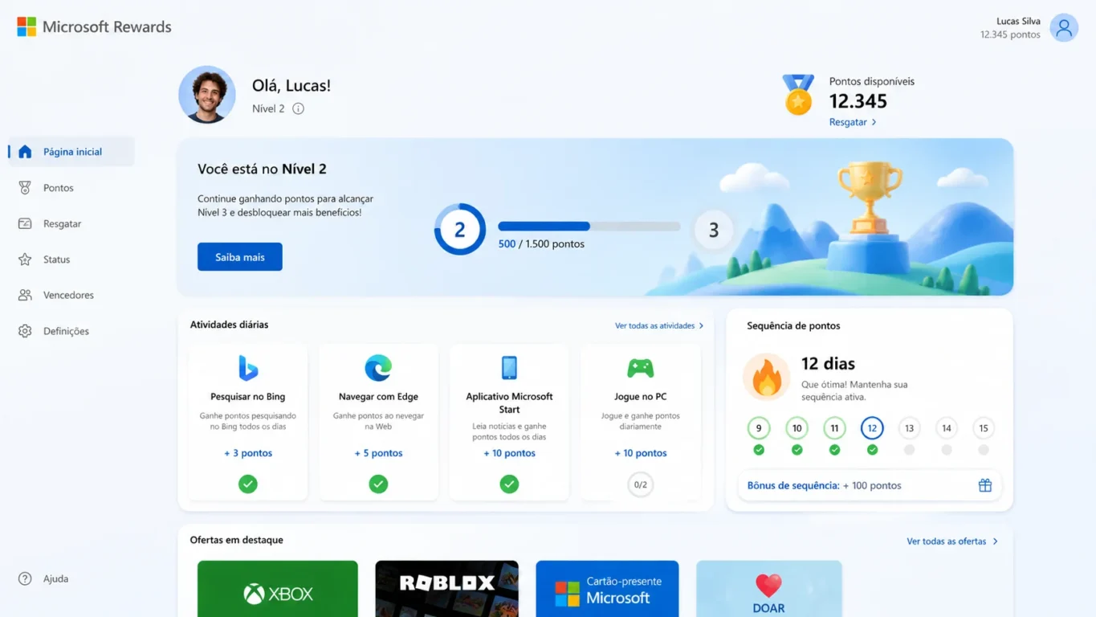Click the Microsoft Start phone icon
Screen dimensions: 1096x617
(x=509, y=368)
